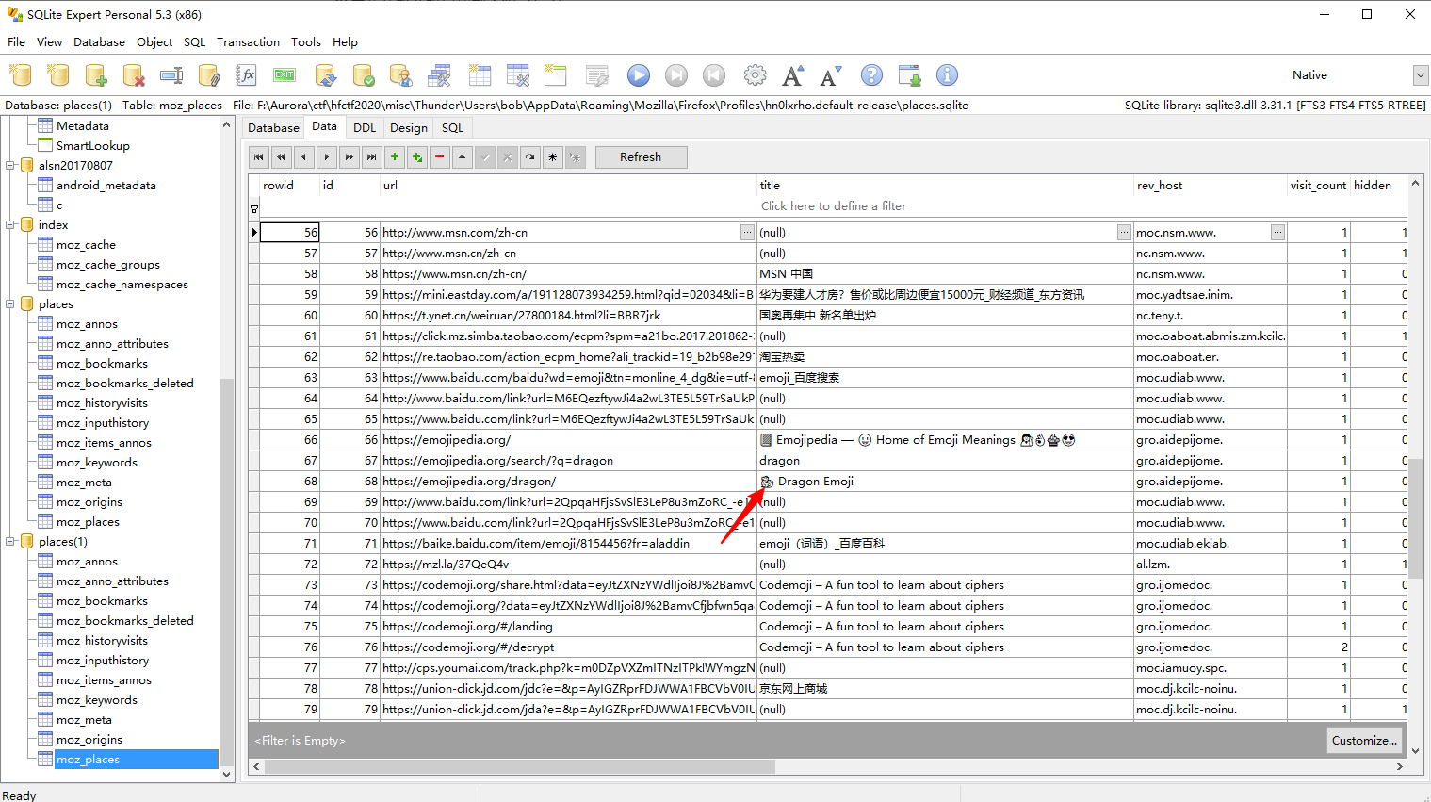Open Help via the question mark icon
Viewport: 1431px width, 802px height.
(872, 75)
